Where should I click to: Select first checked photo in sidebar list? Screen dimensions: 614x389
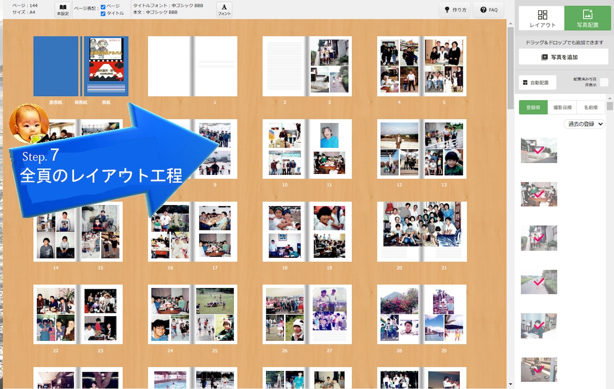[x=539, y=150]
